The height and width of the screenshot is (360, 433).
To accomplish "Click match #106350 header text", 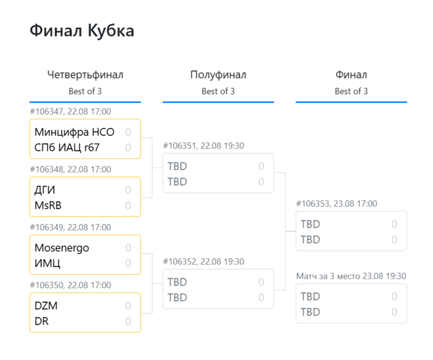I will click(x=71, y=285).
